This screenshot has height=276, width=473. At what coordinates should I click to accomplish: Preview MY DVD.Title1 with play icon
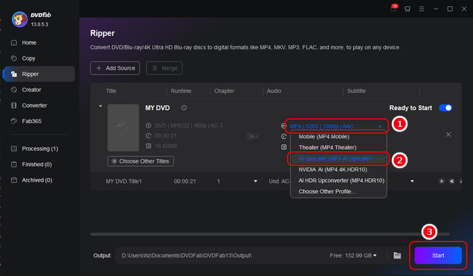coord(441,181)
